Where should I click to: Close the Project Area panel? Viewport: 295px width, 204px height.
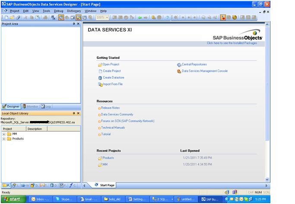pyautogui.click(x=78, y=24)
